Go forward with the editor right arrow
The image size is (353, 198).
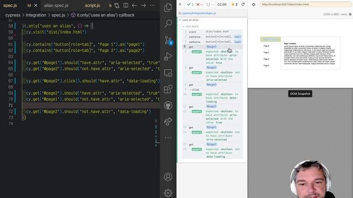pyautogui.click(x=143, y=5)
